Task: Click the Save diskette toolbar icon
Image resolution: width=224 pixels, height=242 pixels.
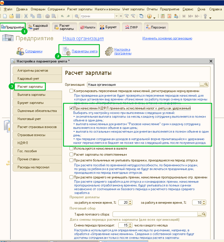Action: tap(18, 16)
